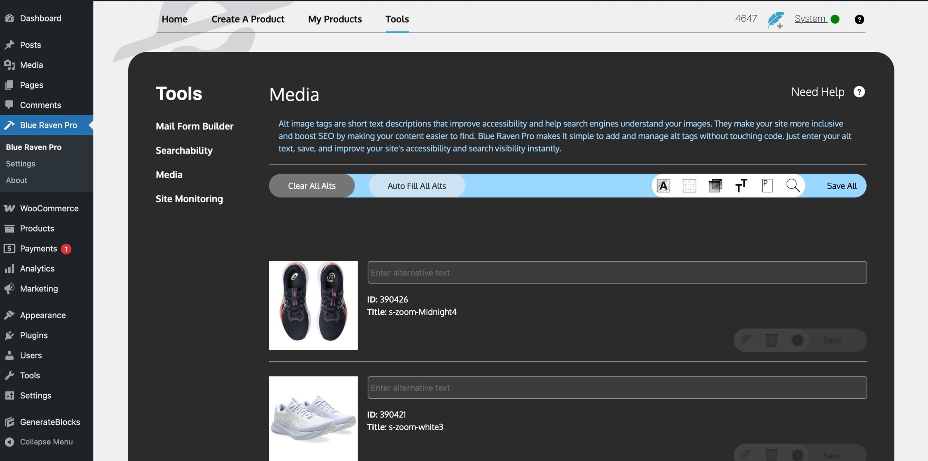Click the Need Help question mark icon

pyautogui.click(x=859, y=92)
